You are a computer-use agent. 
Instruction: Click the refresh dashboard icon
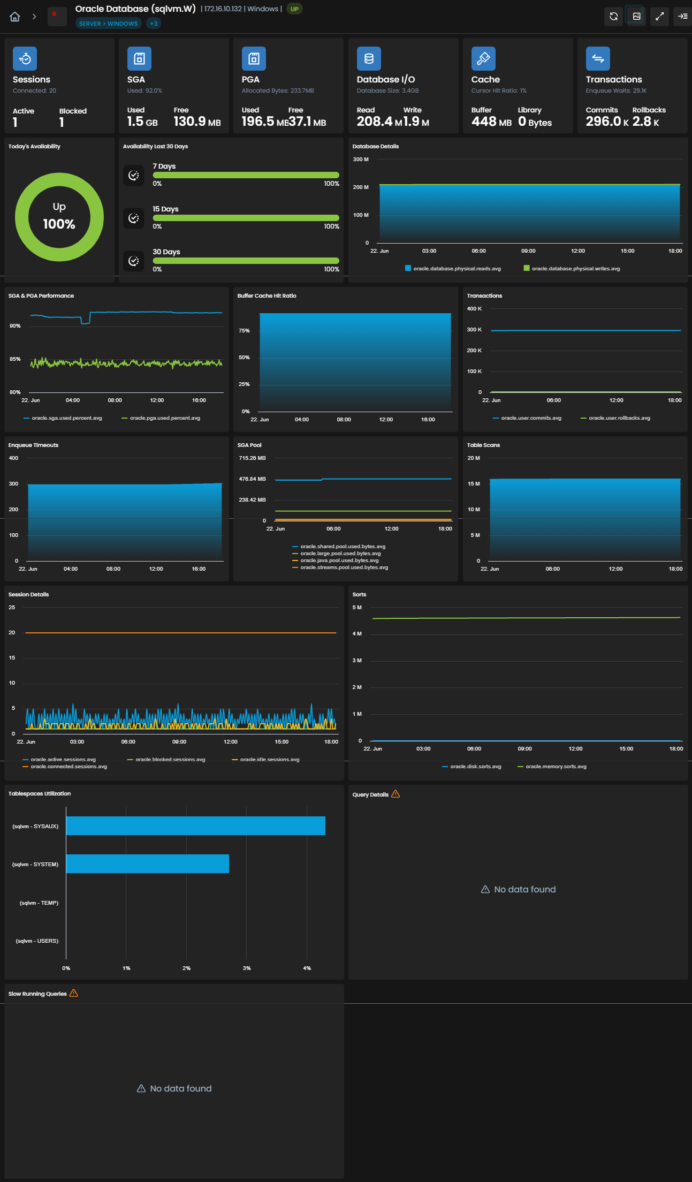(613, 17)
